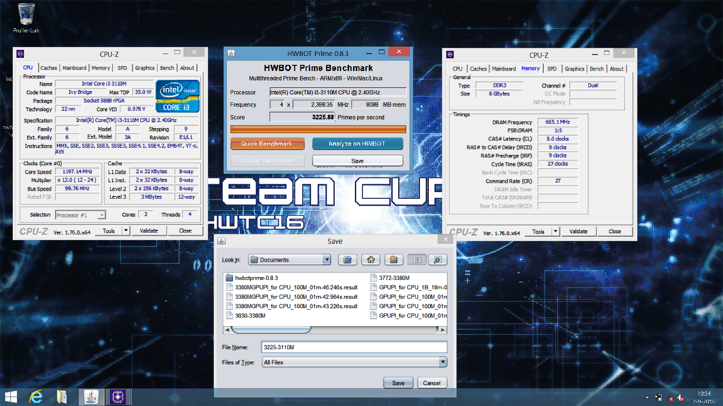Confirm Save in the Save dialog
The height and width of the screenshot is (406, 723).
398,383
